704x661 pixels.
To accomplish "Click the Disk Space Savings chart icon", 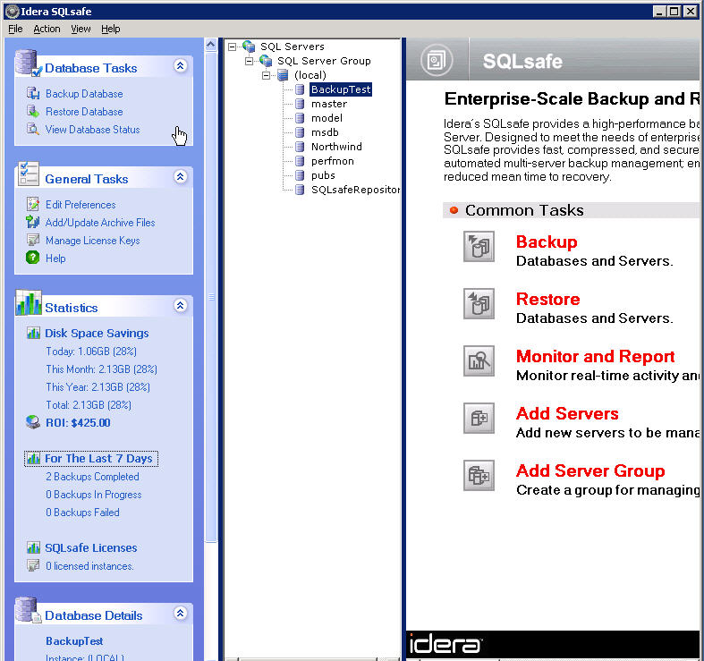I will (x=33, y=334).
